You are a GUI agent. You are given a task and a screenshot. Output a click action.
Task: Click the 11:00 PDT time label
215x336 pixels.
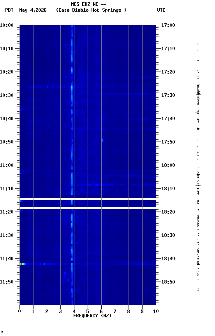pyautogui.click(x=7, y=165)
